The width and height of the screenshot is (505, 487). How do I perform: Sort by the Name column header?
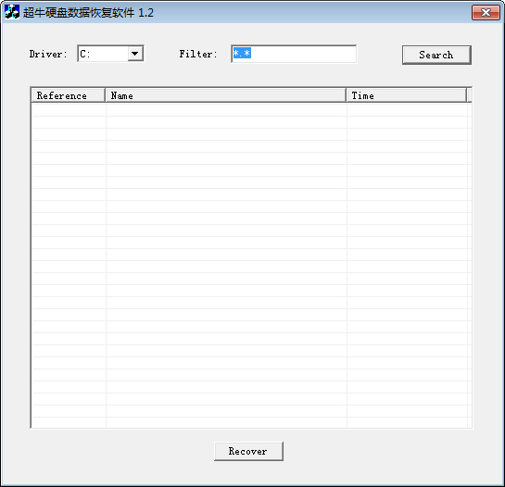(226, 95)
